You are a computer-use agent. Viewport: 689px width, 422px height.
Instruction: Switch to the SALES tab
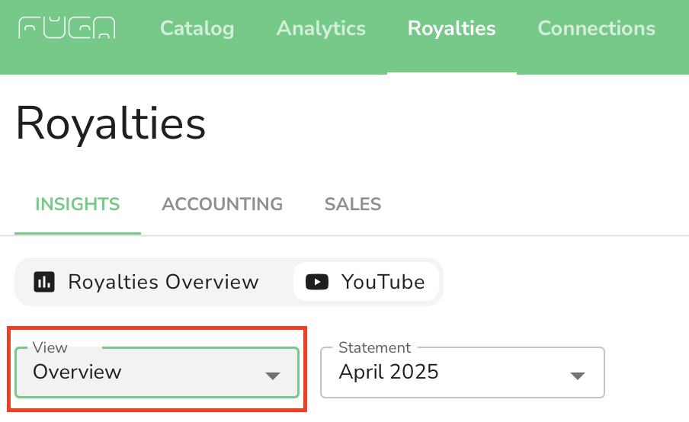click(353, 204)
